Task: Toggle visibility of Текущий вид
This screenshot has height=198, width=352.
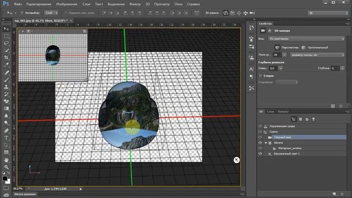Action: (x=260, y=137)
